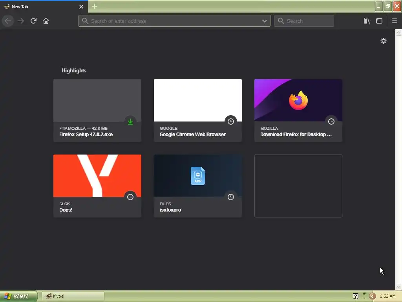Viewport: 402px width, 302px height.
Task: Open Firefox Setup 47.0.2.exe highlight card
Action: [97, 110]
